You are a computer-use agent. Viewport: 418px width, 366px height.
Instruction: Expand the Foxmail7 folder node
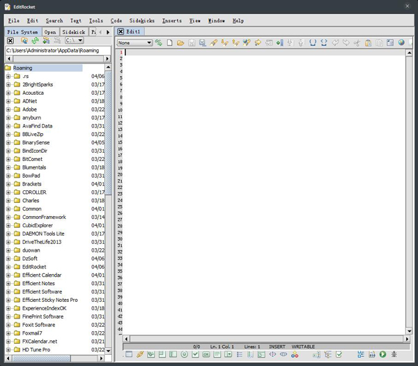pyautogui.click(x=8, y=333)
